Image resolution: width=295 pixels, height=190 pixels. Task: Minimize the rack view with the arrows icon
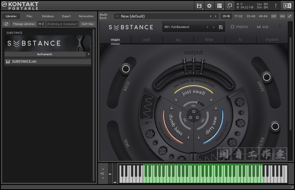tap(290, 16)
